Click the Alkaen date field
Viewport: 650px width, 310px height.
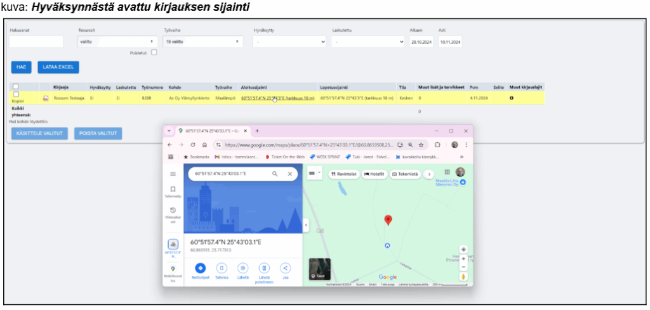click(x=421, y=42)
